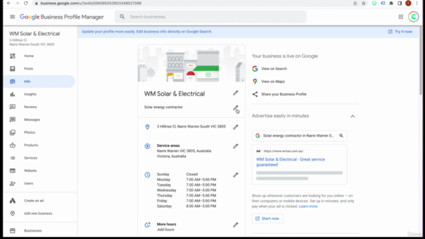This screenshot has height=239, width=425.
Task: Open the account avatar menu
Action: 414,17
